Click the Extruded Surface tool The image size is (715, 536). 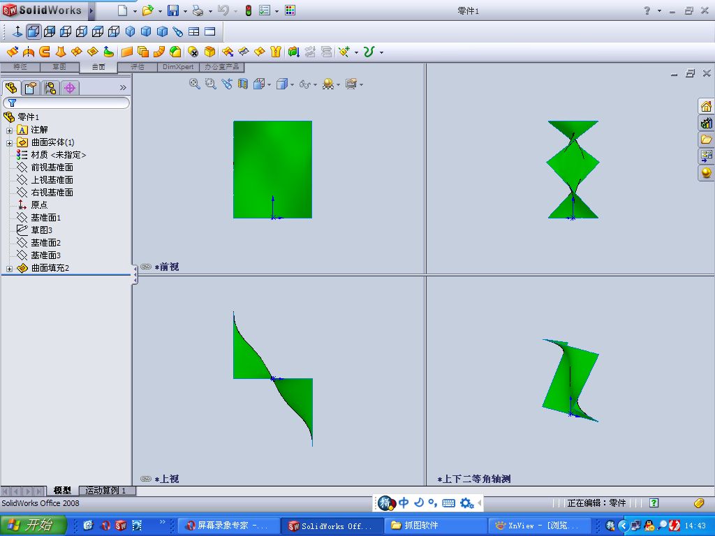[13, 52]
